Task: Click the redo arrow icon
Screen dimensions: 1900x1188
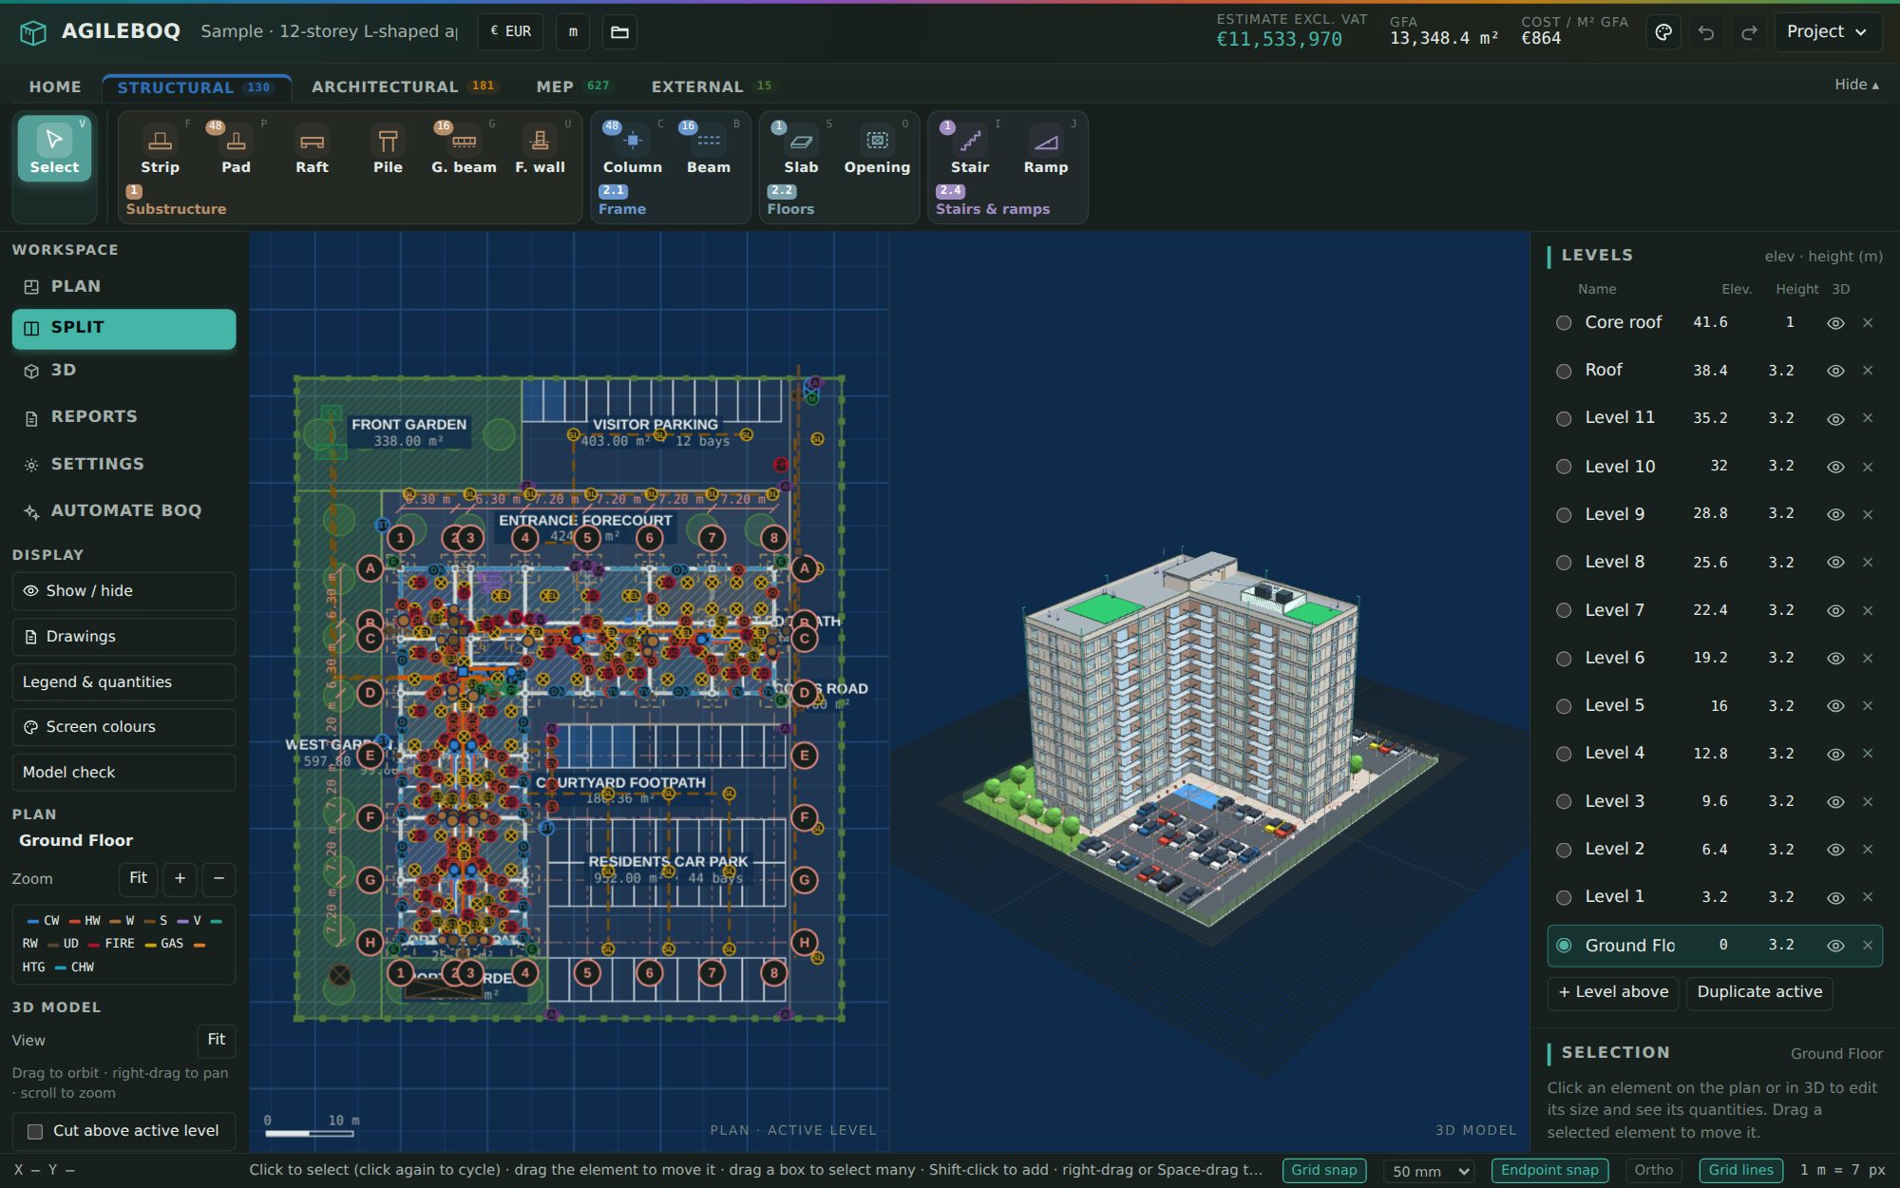Action: click(1749, 32)
